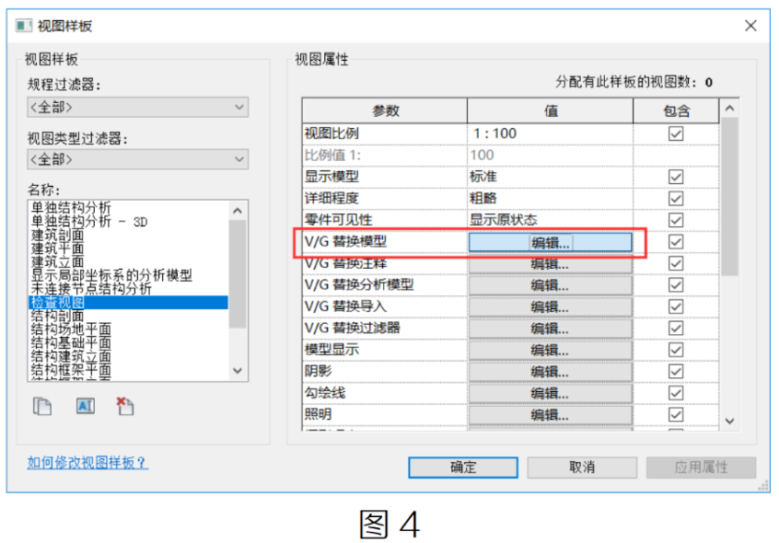Click 编辑 button for V/G 替换分析模型
The image size is (779, 543).
coord(550,286)
